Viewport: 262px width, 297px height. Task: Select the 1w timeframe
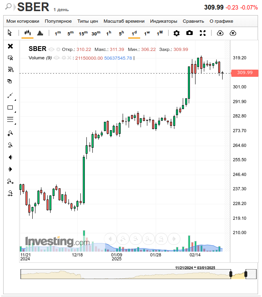click(x=147, y=33)
